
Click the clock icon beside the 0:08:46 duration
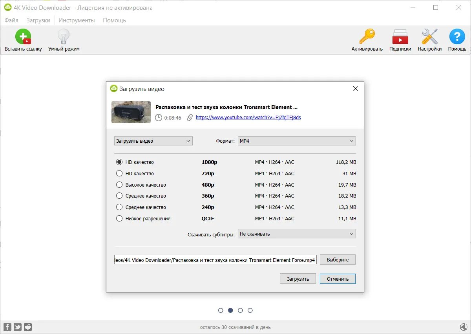[x=158, y=117]
